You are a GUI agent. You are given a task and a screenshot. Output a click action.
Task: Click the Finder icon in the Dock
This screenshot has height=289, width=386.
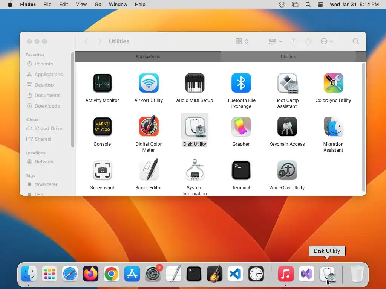pos(29,274)
